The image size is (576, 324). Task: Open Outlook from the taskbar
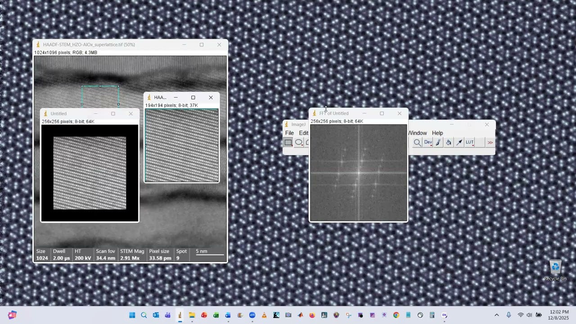pos(156,315)
